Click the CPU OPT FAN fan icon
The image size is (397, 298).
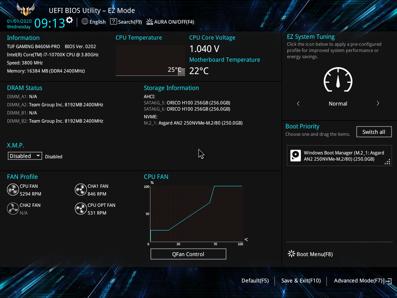(x=81, y=208)
